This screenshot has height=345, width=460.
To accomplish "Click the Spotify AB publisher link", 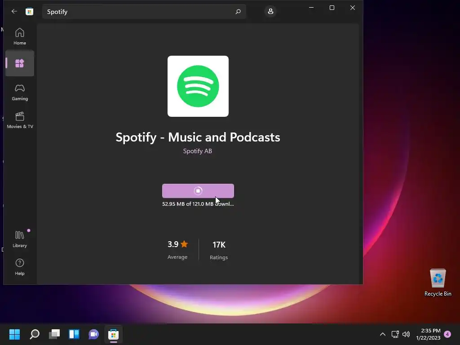I will [x=198, y=151].
